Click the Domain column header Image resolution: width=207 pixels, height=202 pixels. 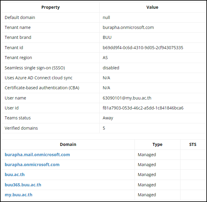click(68, 144)
